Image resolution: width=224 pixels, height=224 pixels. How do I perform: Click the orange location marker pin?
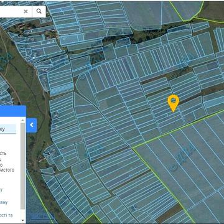click(x=174, y=103)
